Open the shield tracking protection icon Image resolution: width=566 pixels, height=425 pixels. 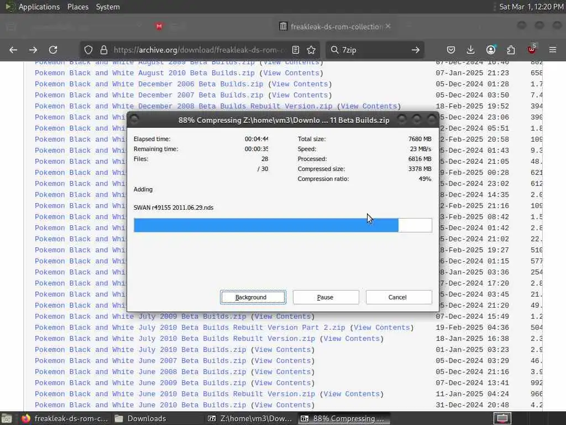point(88,50)
